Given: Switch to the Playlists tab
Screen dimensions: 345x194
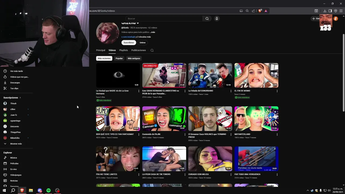Looking at the screenshot, I should [123, 50].
